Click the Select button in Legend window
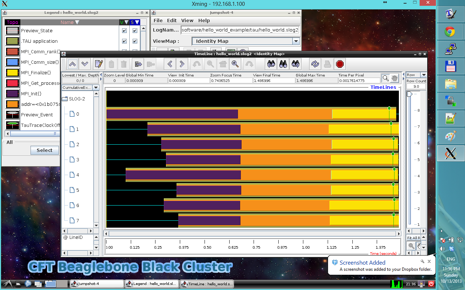Viewport: 465px width, 290px height. 44,150
